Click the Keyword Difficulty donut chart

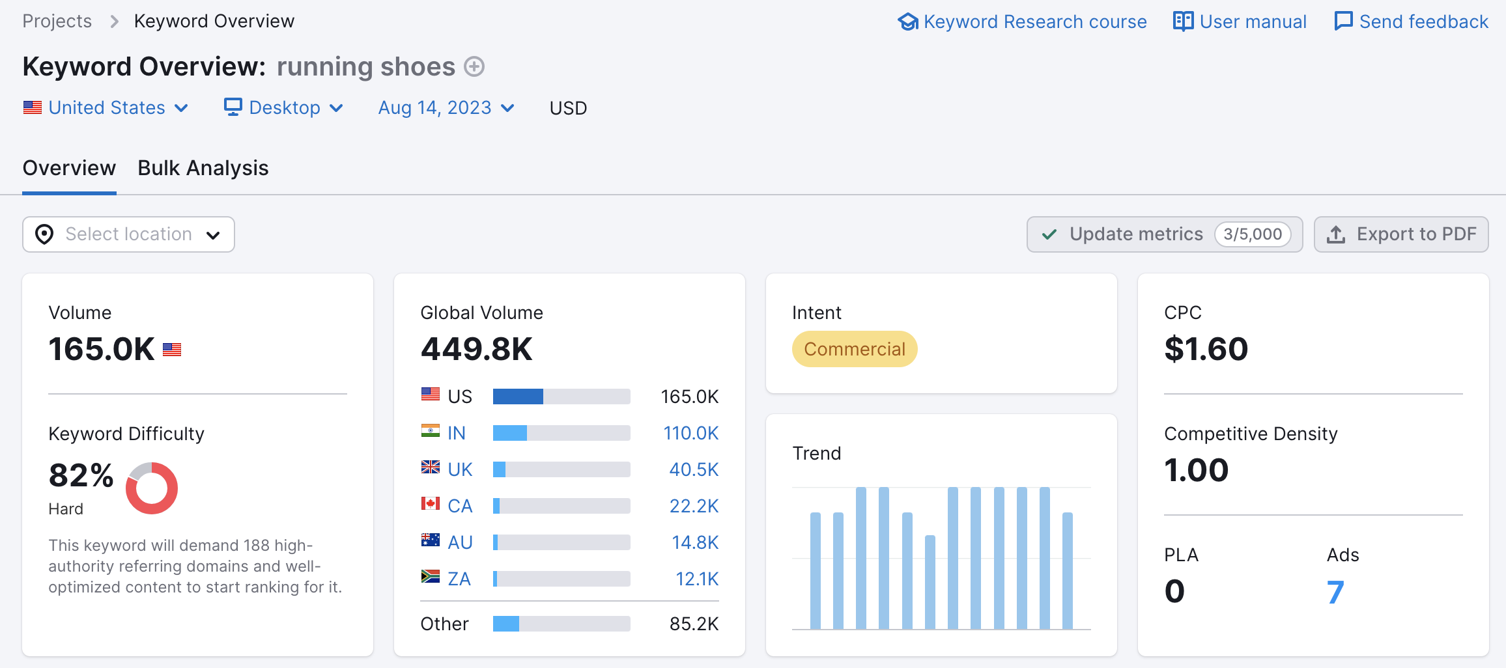pyautogui.click(x=152, y=488)
